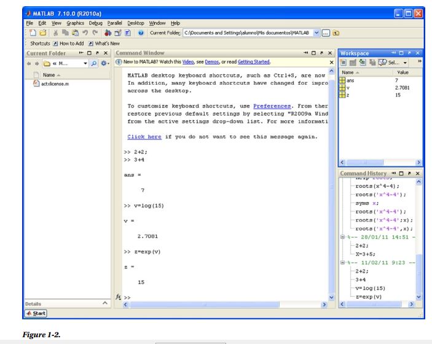This screenshot has height=344, width=432.
Task: Click the Command Window vertical scrollbar down arrow
Action: pyautogui.click(x=331, y=297)
